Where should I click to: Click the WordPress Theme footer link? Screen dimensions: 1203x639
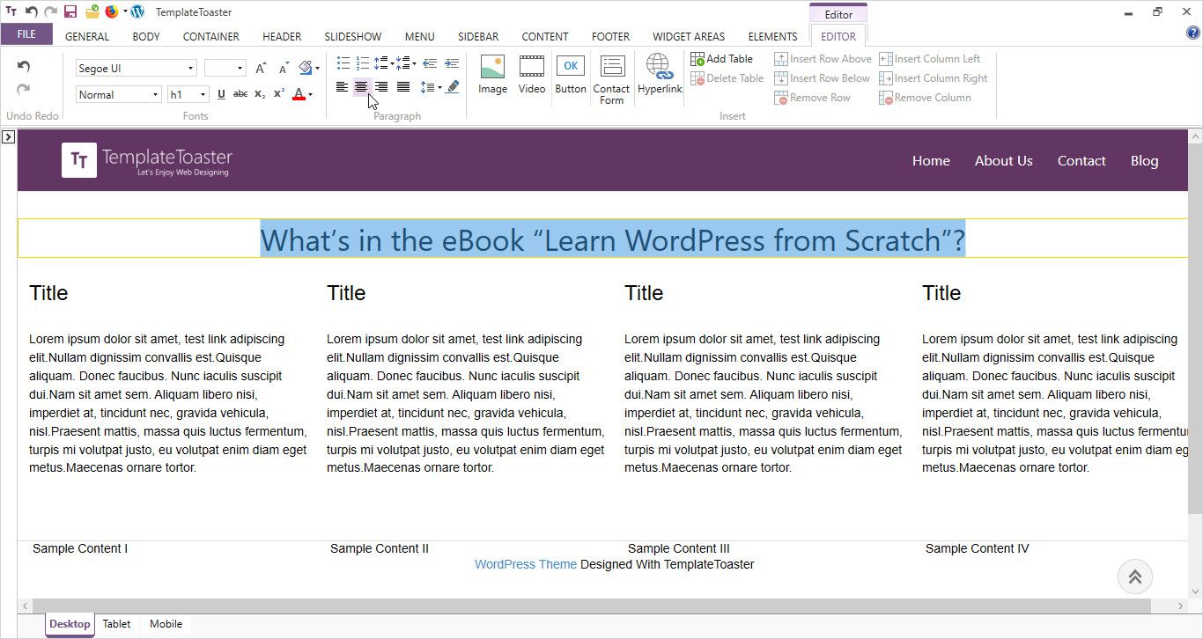pos(525,564)
